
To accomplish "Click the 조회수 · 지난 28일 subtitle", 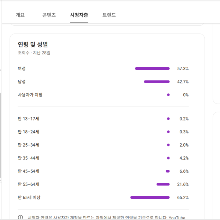I will point(34,53).
